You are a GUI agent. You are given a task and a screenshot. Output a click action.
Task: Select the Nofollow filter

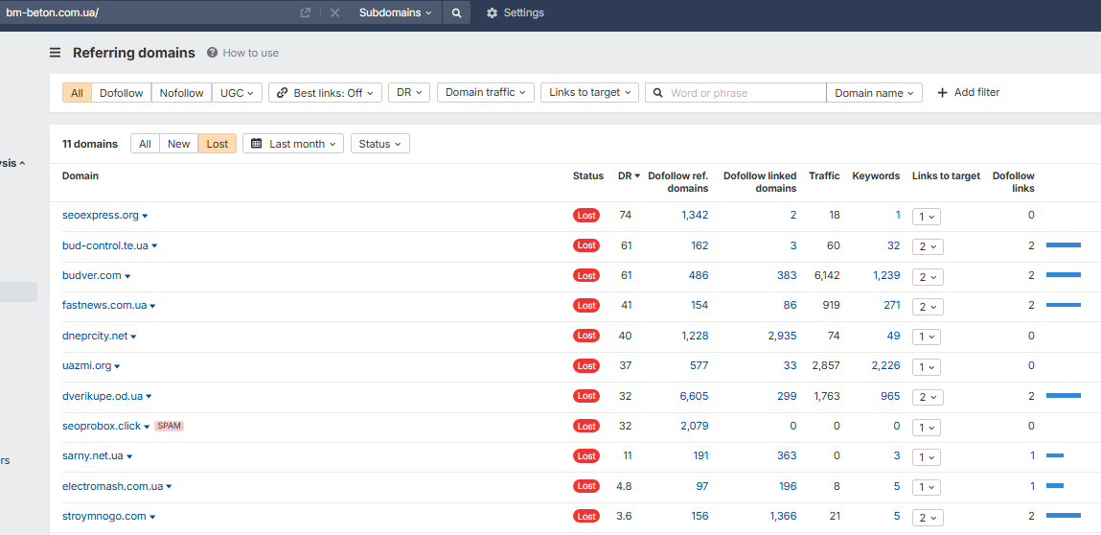(x=182, y=93)
